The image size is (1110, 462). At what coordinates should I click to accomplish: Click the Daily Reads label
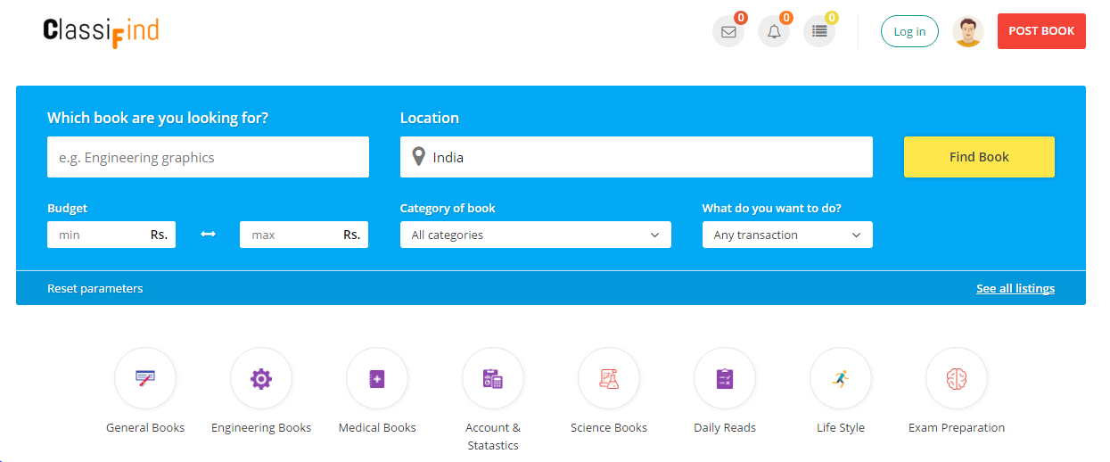[725, 427]
